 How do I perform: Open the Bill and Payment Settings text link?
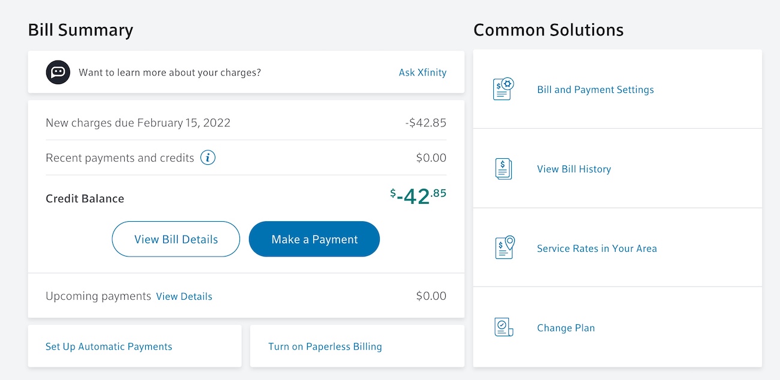point(595,90)
